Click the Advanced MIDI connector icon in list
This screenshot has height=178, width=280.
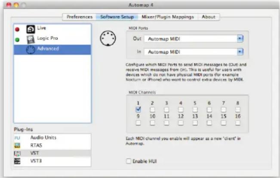pyautogui.click(x=31, y=50)
